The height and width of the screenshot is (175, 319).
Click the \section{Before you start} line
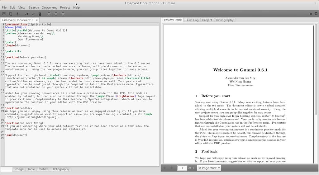pyautogui.click(x=26, y=57)
